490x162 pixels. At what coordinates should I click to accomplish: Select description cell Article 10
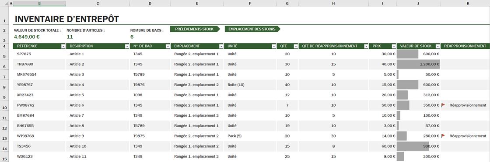[x=98, y=146]
